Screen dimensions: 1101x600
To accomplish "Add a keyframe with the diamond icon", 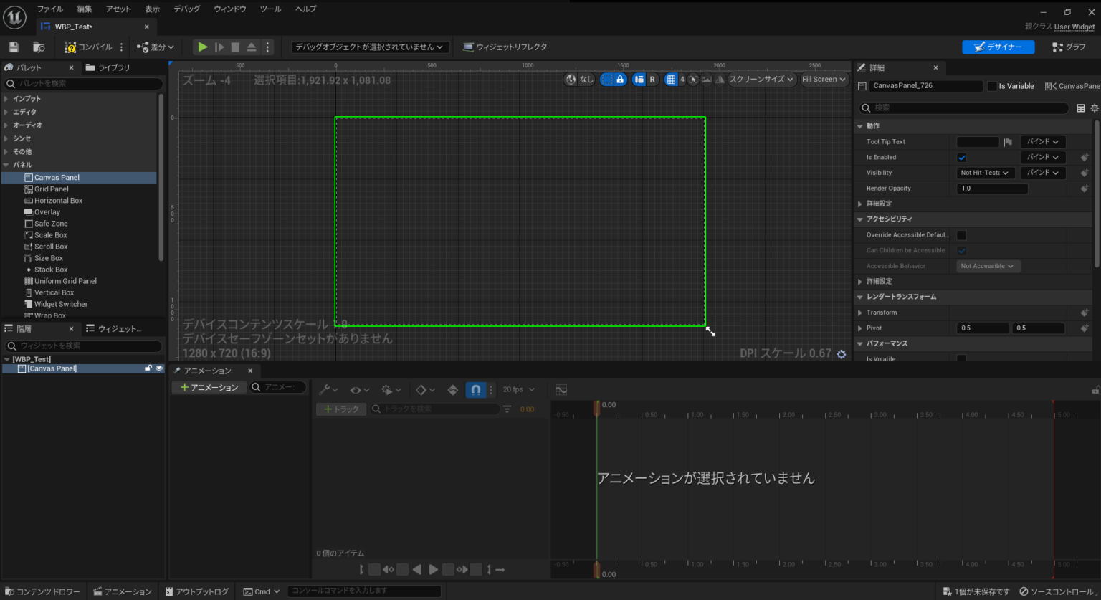I will click(x=422, y=389).
